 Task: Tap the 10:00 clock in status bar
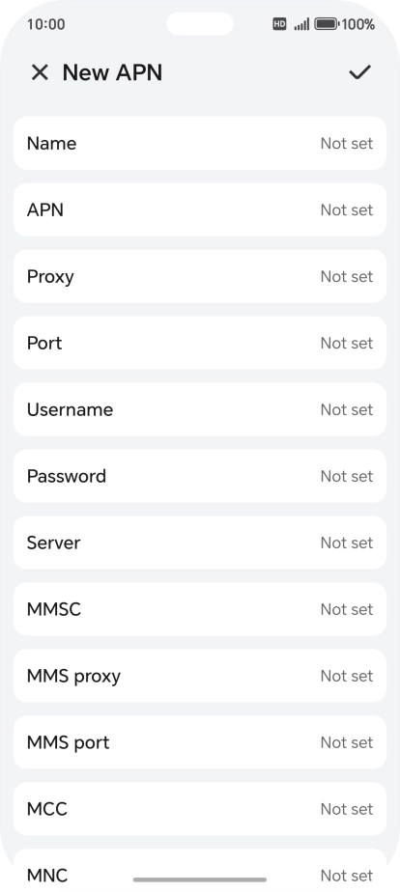tap(45, 24)
